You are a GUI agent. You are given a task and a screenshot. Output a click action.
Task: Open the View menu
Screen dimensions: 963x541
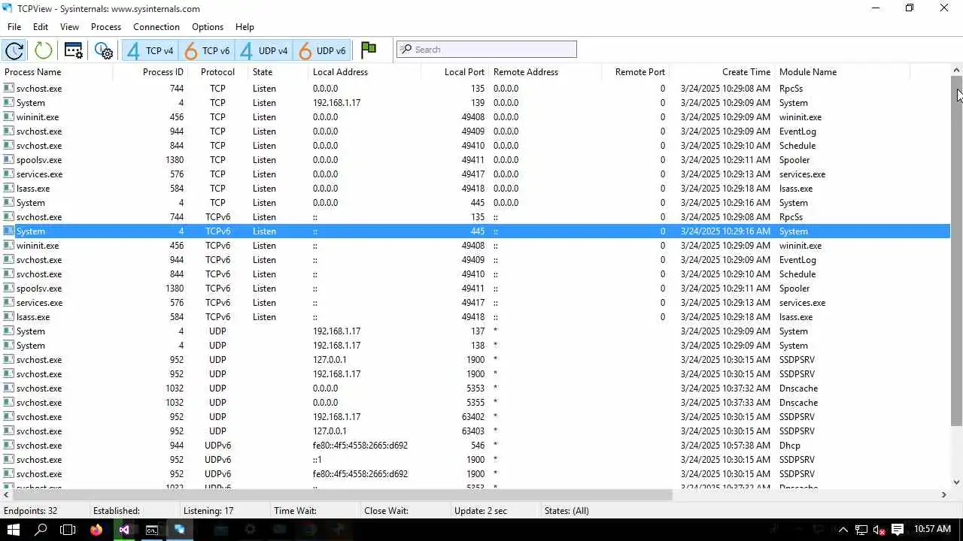point(69,27)
